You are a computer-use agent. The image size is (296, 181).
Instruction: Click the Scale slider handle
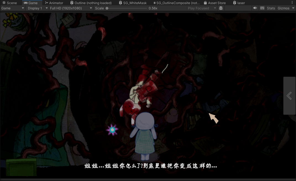click(107, 8)
